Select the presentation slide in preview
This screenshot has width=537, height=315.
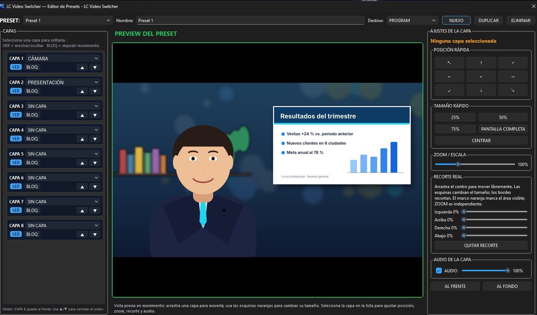[x=342, y=145]
